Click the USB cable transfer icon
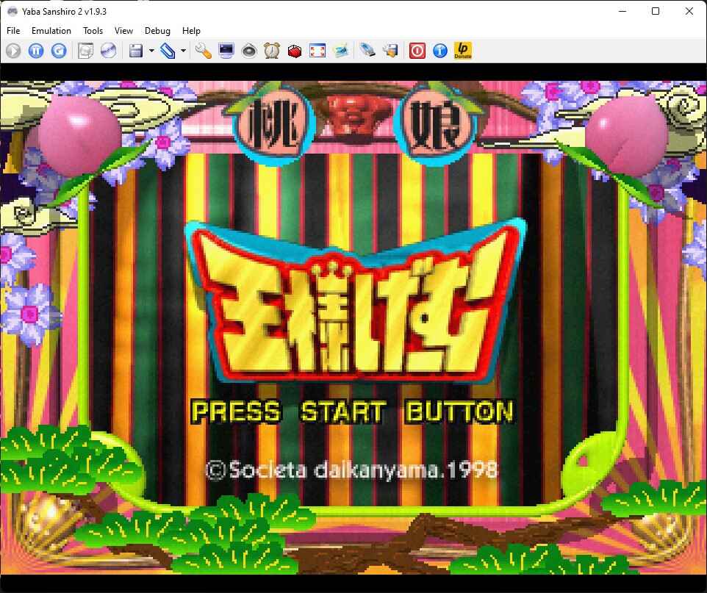The image size is (707, 593). pyautogui.click(x=367, y=51)
